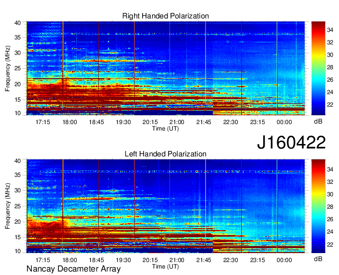
Task: Click 21:45 tick under Left Handed plot
Action: 204,260
